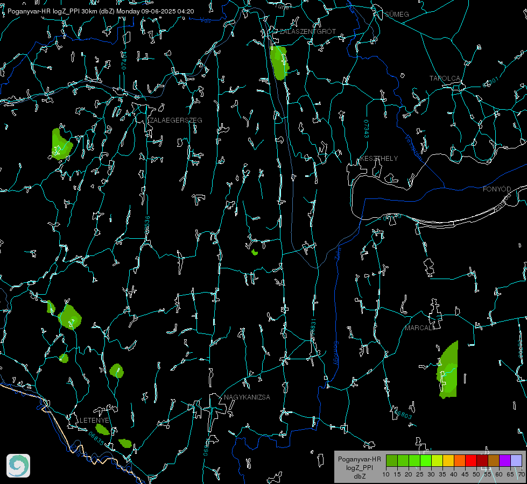Click road number 06635 near Letenye
This screenshot has height=484, width=527.
(96, 439)
